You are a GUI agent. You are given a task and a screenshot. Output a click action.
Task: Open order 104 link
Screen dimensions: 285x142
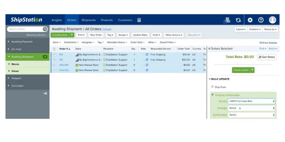point(61,54)
